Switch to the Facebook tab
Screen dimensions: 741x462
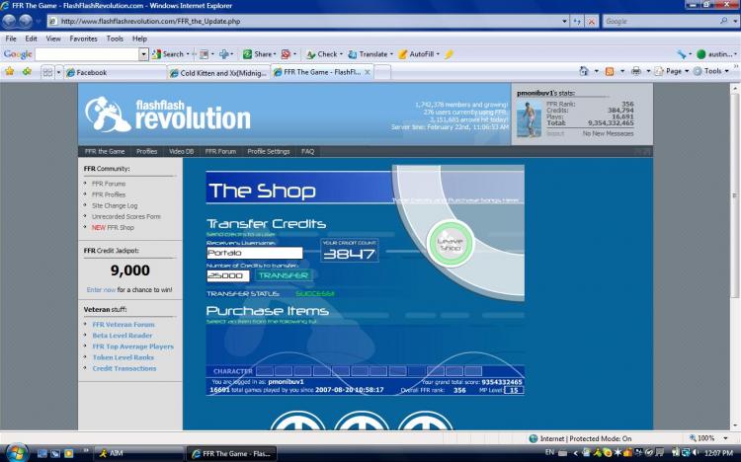point(116,73)
